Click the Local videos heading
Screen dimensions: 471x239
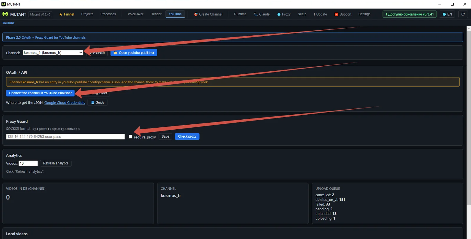[17, 234]
